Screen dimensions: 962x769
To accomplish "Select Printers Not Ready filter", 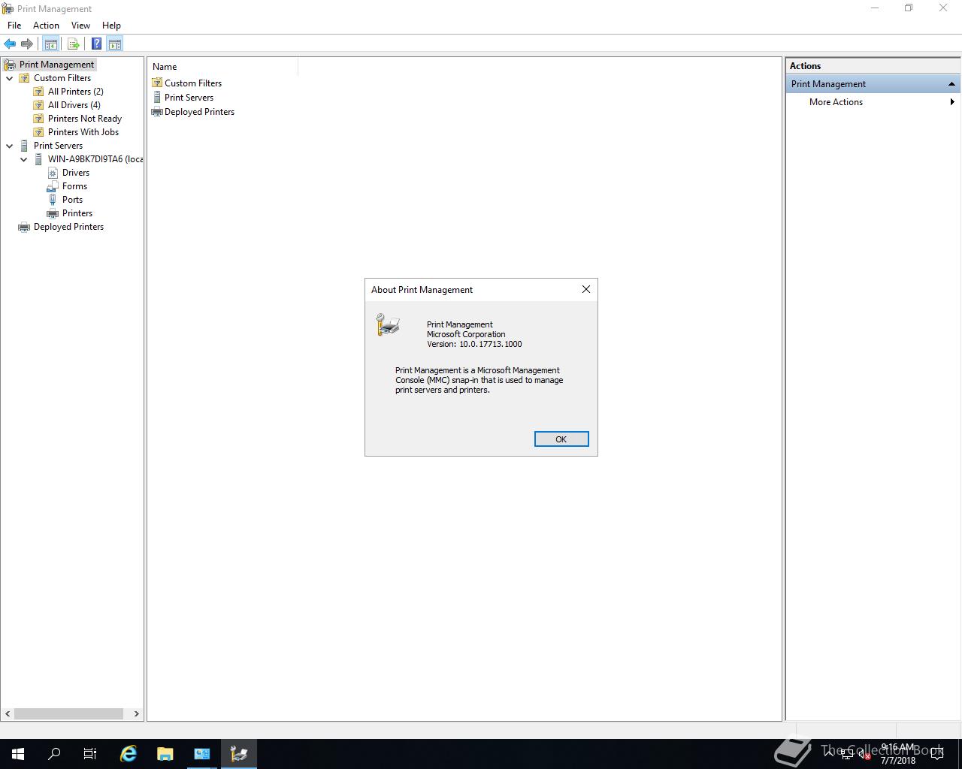I will coord(84,119).
